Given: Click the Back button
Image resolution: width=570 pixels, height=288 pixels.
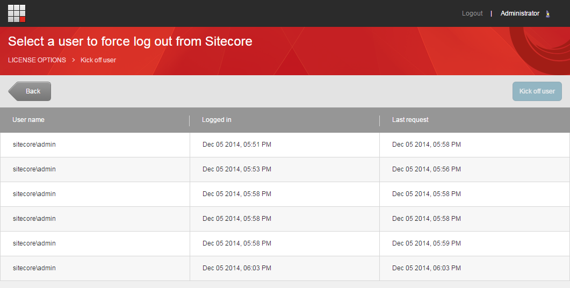Looking at the screenshot, I should pyautogui.click(x=30, y=91).
